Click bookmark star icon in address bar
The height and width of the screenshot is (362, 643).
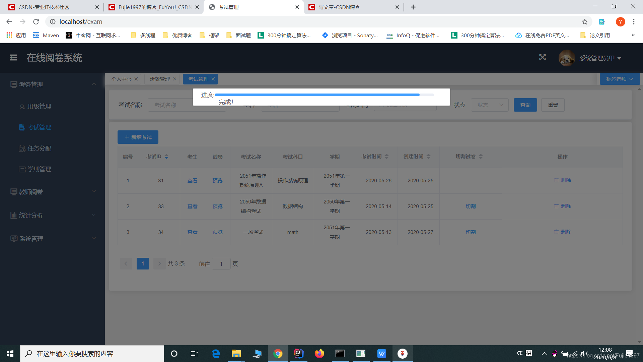pyautogui.click(x=584, y=22)
